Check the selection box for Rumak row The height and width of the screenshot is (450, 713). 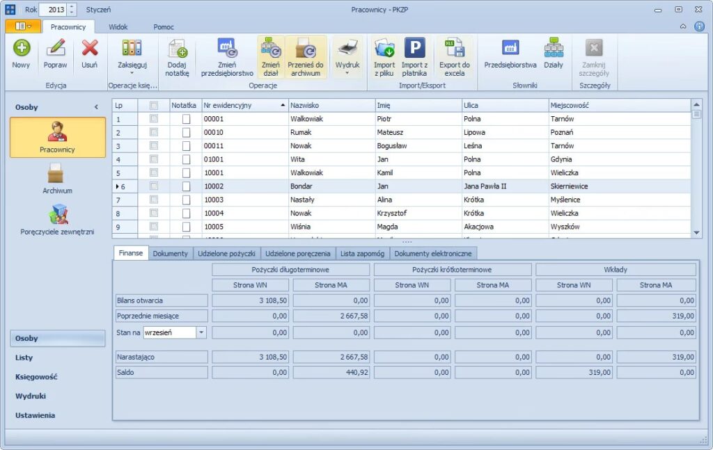(x=154, y=132)
